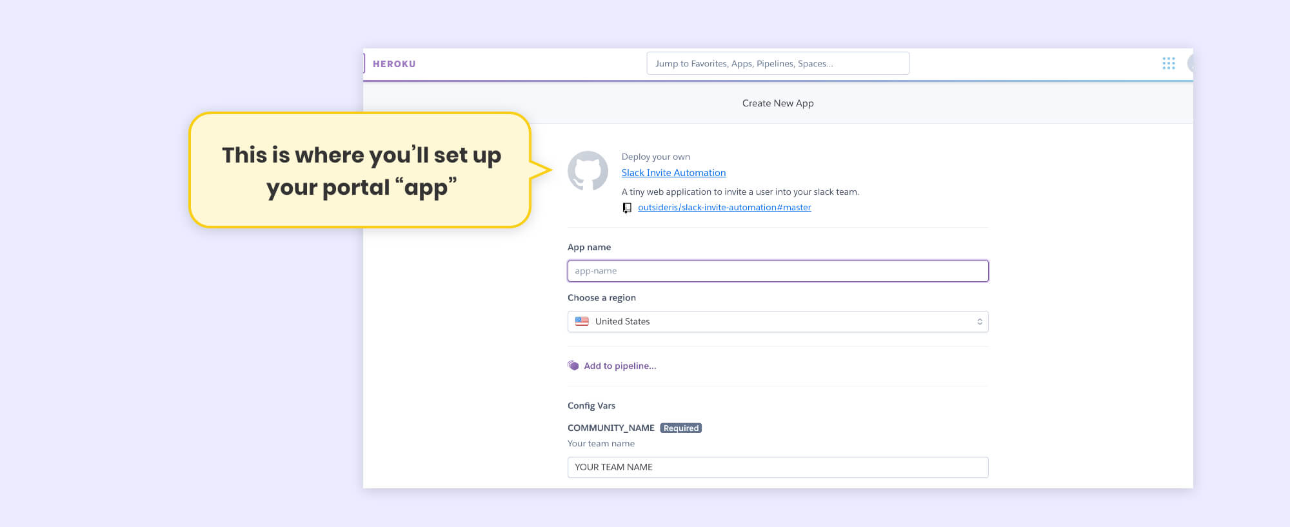Open the Slack Invite Automation link
The width and height of the screenshot is (1290, 527).
click(673, 173)
